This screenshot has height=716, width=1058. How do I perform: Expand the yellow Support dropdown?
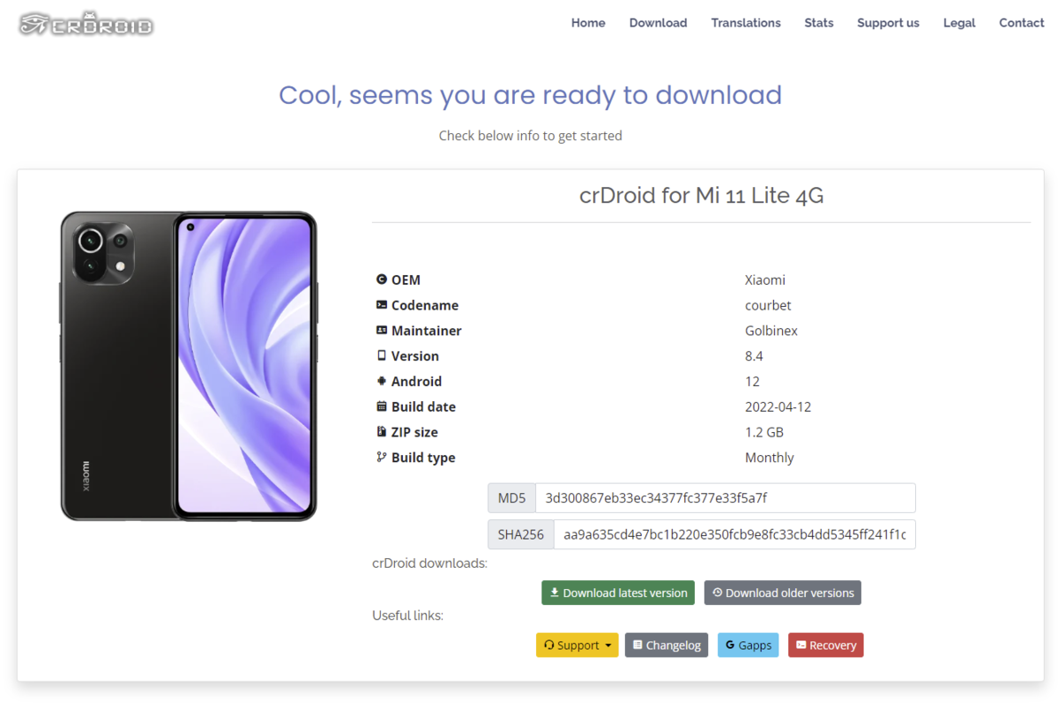(x=577, y=645)
